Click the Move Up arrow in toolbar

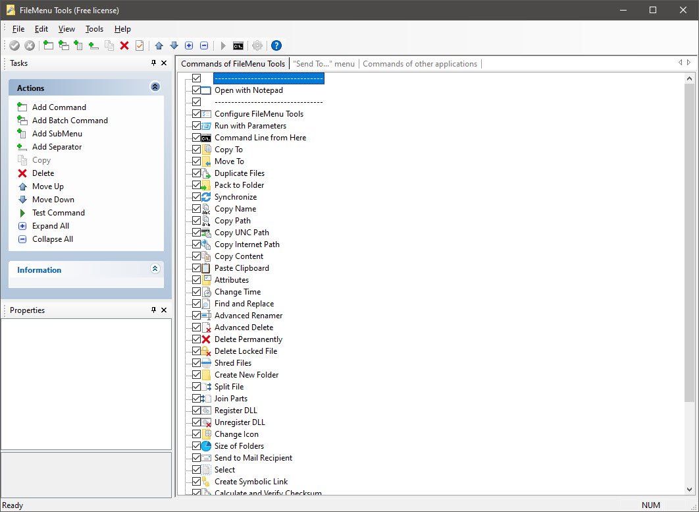(x=159, y=45)
